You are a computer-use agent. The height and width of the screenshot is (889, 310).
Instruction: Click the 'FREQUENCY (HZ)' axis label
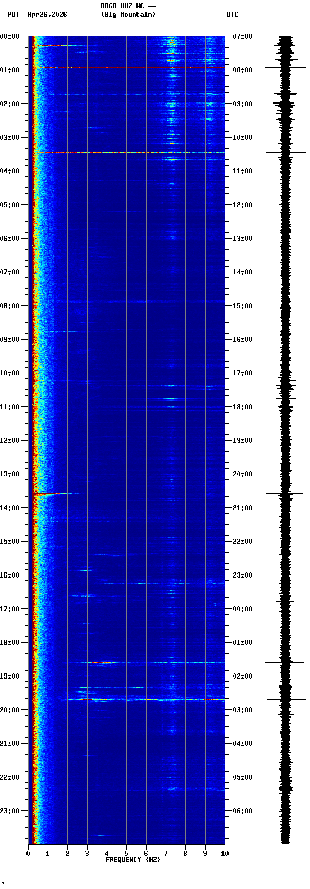click(x=133, y=860)
